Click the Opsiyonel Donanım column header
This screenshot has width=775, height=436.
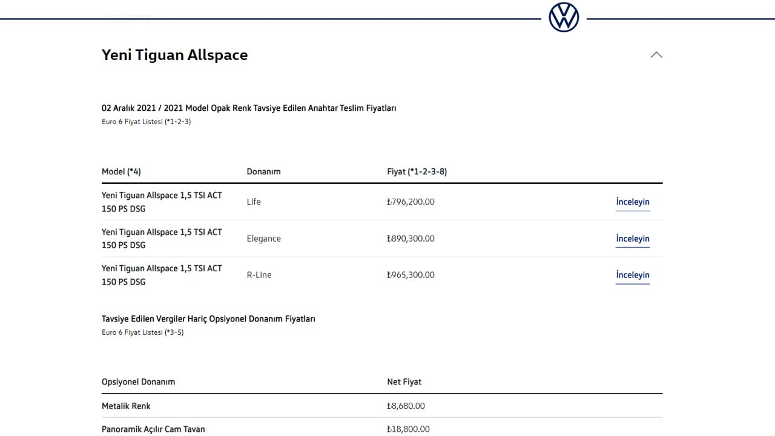pos(138,382)
